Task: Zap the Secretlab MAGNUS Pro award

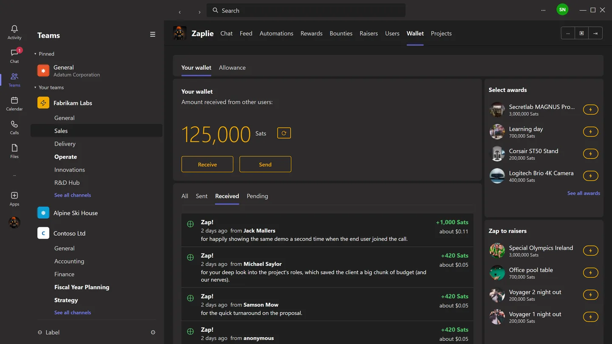Action: point(590,110)
